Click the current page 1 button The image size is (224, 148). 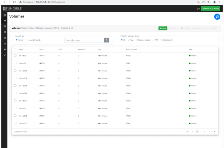197,132
